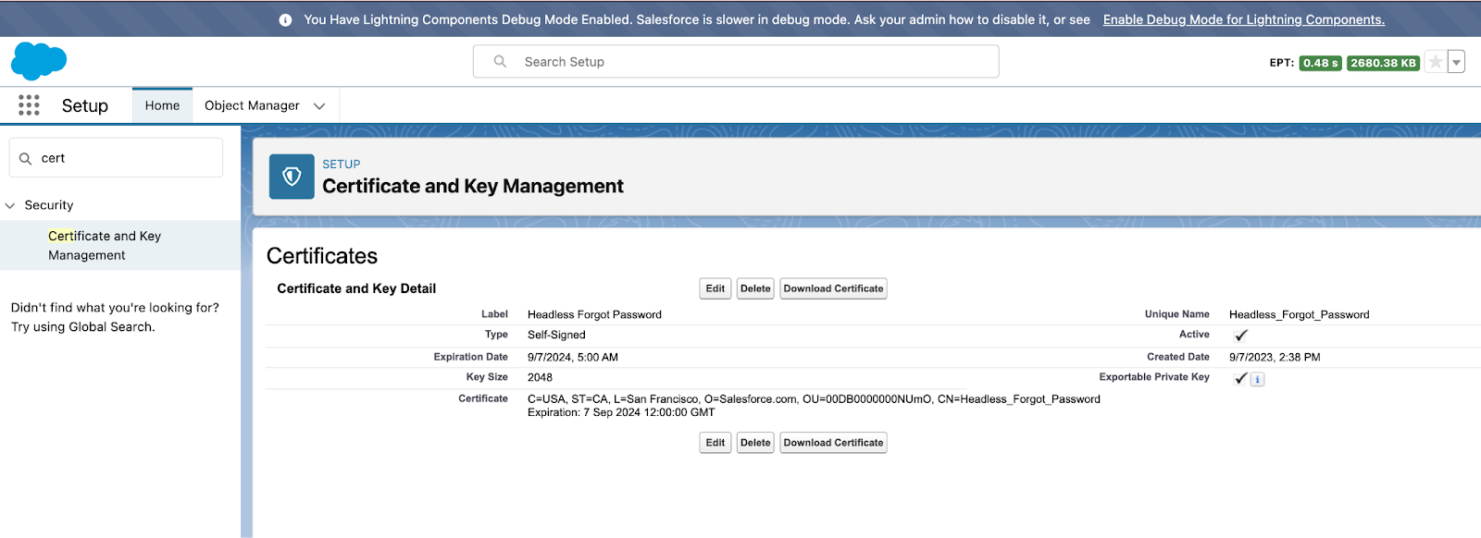The width and height of the screenshot is (1481, 538).
Task: Collapse the Security section
Action: (x=10, y=205)
